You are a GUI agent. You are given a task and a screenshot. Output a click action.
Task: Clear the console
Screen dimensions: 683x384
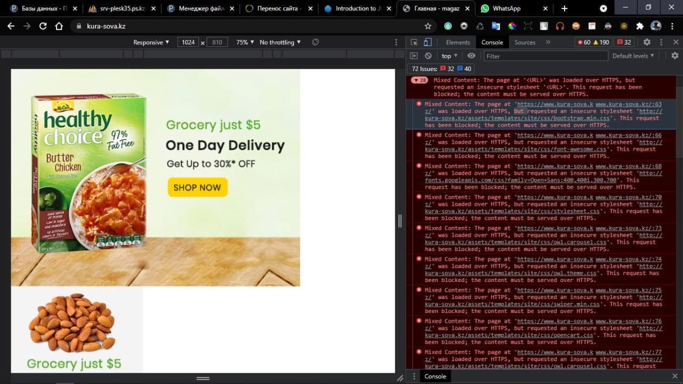428,56
